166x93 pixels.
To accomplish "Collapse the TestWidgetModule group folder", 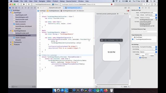I will point(11,31).
